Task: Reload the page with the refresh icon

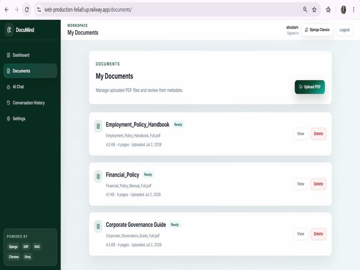Action: (27, 10)
